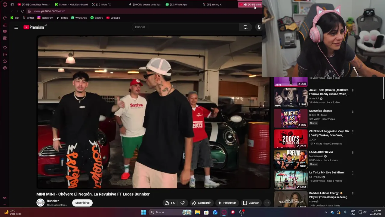Switch to (32) WhatsApp tab

(182, 5)
